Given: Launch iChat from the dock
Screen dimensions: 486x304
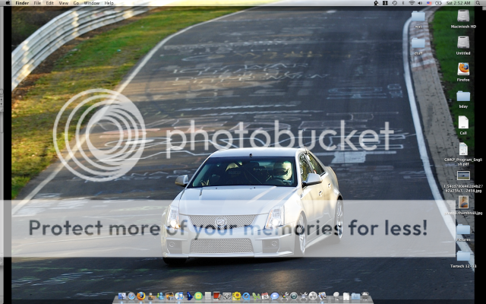Looking at the screenshot, I should pyautogui.click(x=275, y=296).
